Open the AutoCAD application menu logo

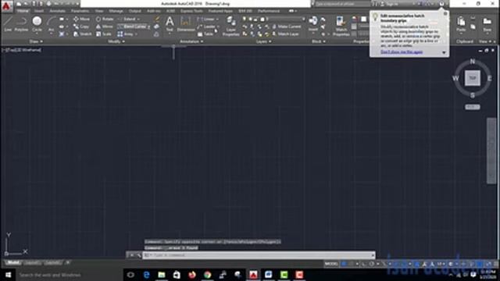[6, 5]
